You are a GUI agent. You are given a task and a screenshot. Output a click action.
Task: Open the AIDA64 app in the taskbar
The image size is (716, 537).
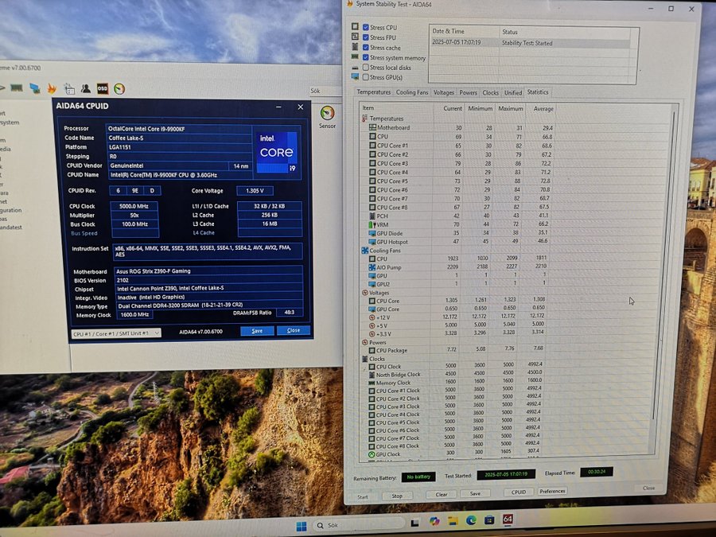point(508,519)
